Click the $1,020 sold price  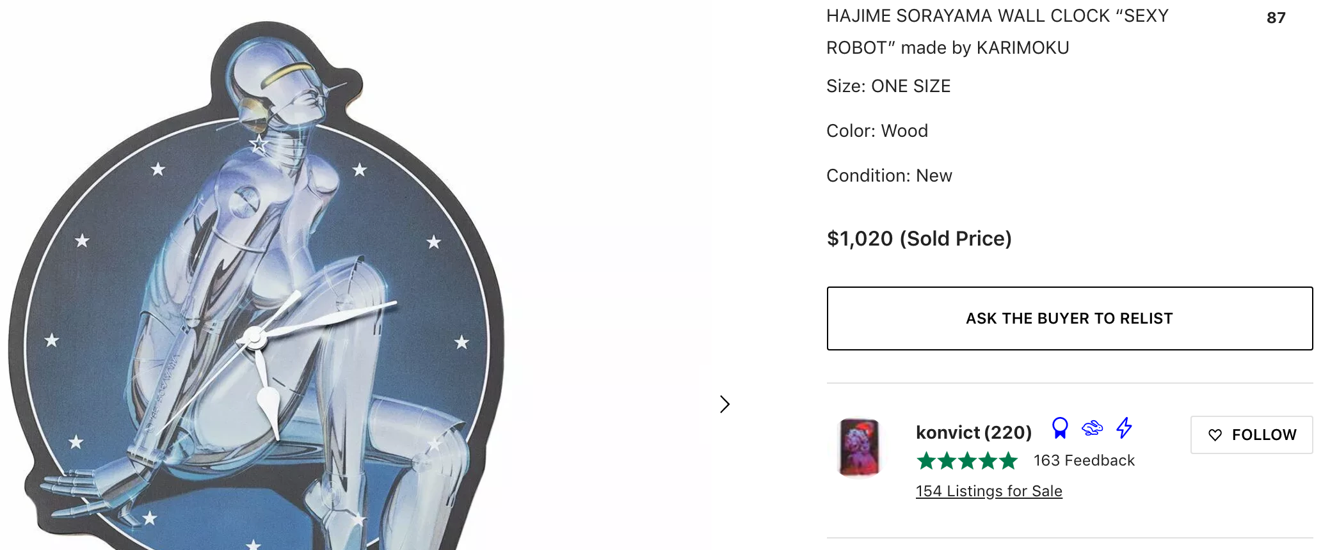(919, 239)
